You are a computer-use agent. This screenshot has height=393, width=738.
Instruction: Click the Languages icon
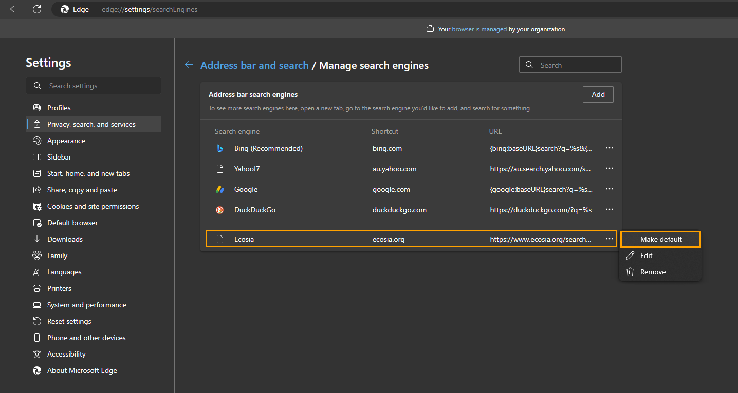37,272
